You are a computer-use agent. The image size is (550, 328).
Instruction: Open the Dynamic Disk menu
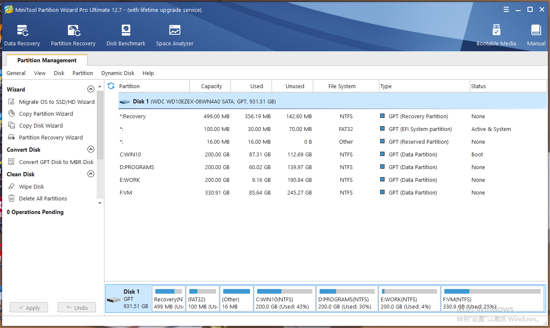pos(118,73)
